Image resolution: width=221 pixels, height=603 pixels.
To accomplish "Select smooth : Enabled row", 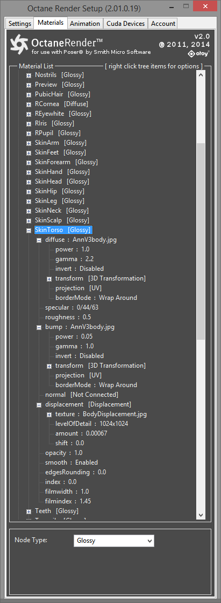I will tap(71, 462).
